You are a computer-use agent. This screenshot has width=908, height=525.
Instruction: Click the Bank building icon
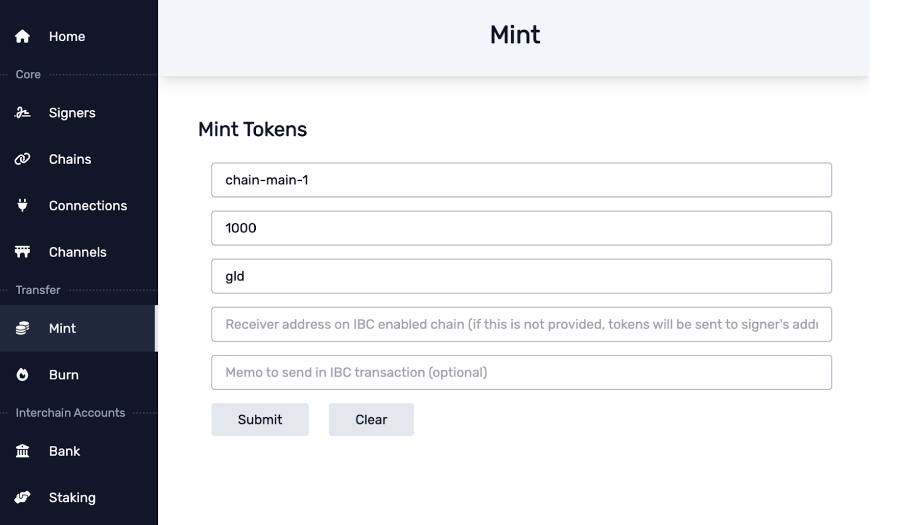tap(22, 451)
